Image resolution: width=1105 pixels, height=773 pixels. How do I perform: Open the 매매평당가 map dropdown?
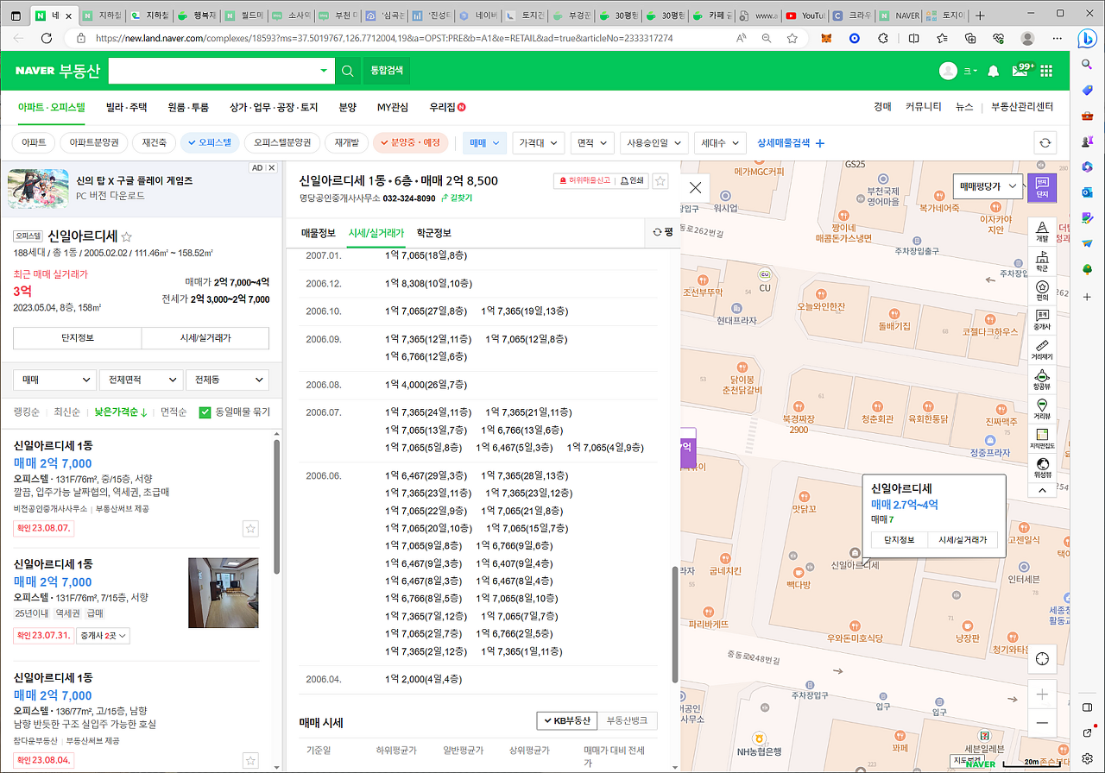click(988, 185)
